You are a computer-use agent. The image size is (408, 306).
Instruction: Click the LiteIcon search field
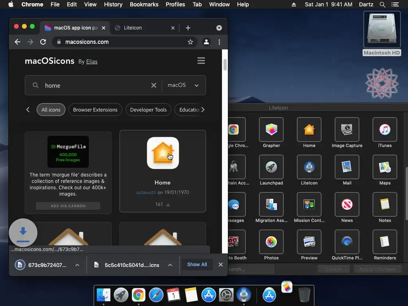251,269
